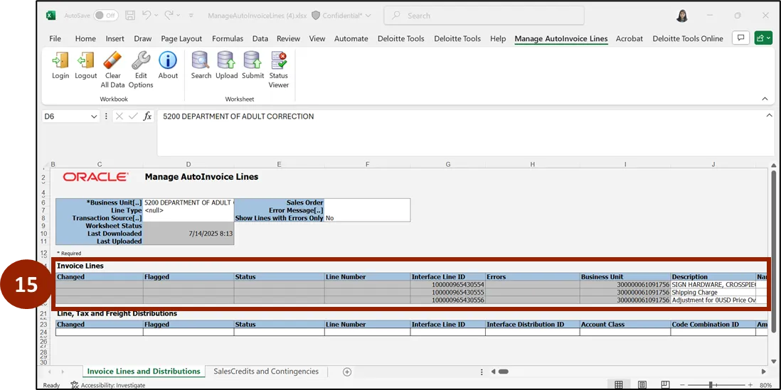This screenshot has width=781, height=390.
Task: Click the Upload database icon
Action: pos(226,66)
